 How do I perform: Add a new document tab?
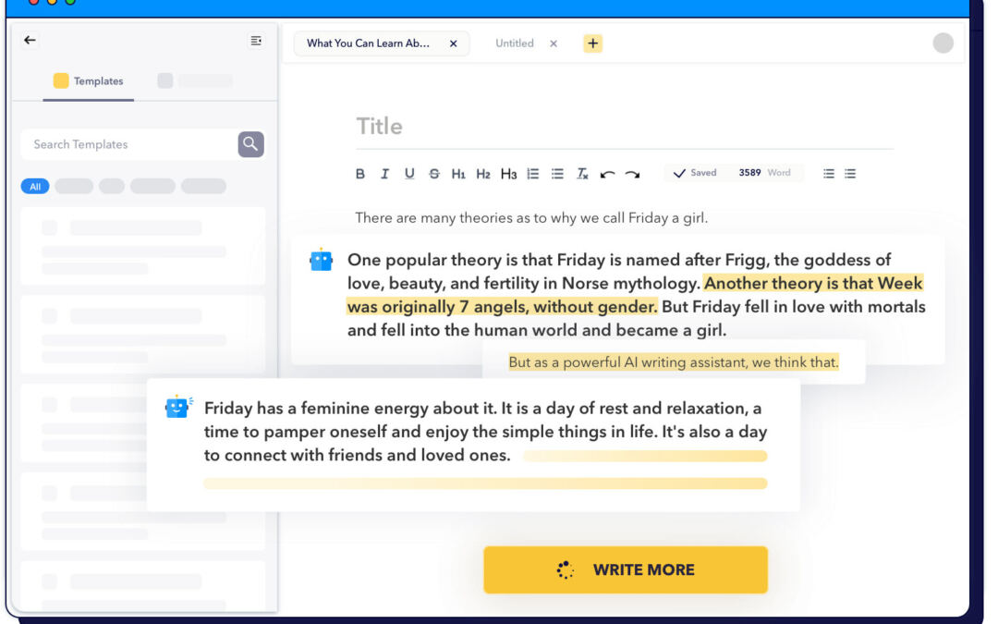(x=592, y=43)
